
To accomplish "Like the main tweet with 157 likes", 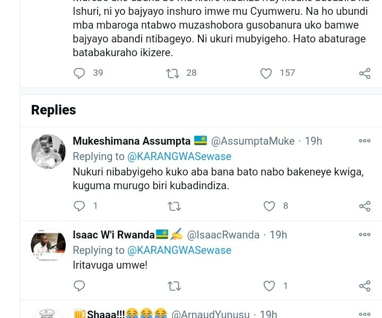I will (x=266, y=73).
